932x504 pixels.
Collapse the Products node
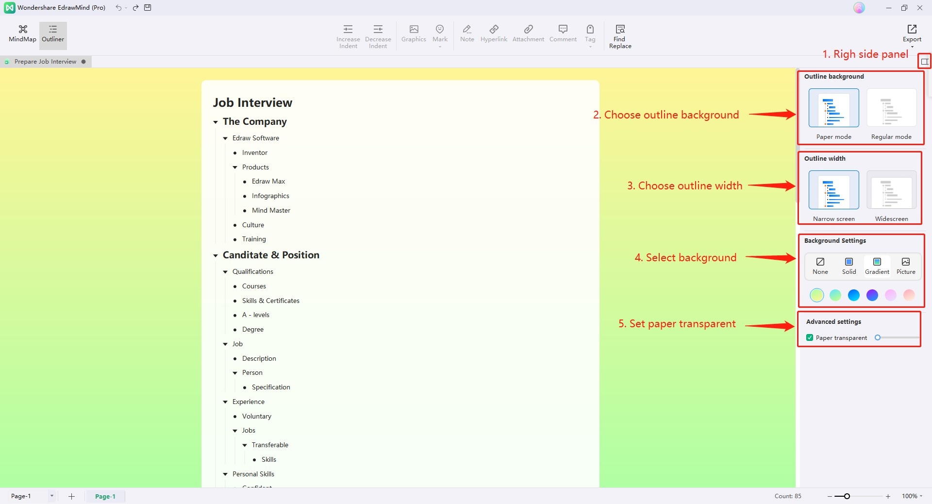pyautogui.click(x=235, y=168)
